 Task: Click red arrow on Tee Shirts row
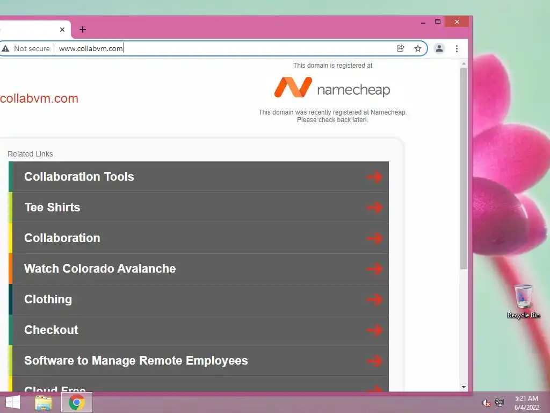pyautogui.click(x=374, y=208)
